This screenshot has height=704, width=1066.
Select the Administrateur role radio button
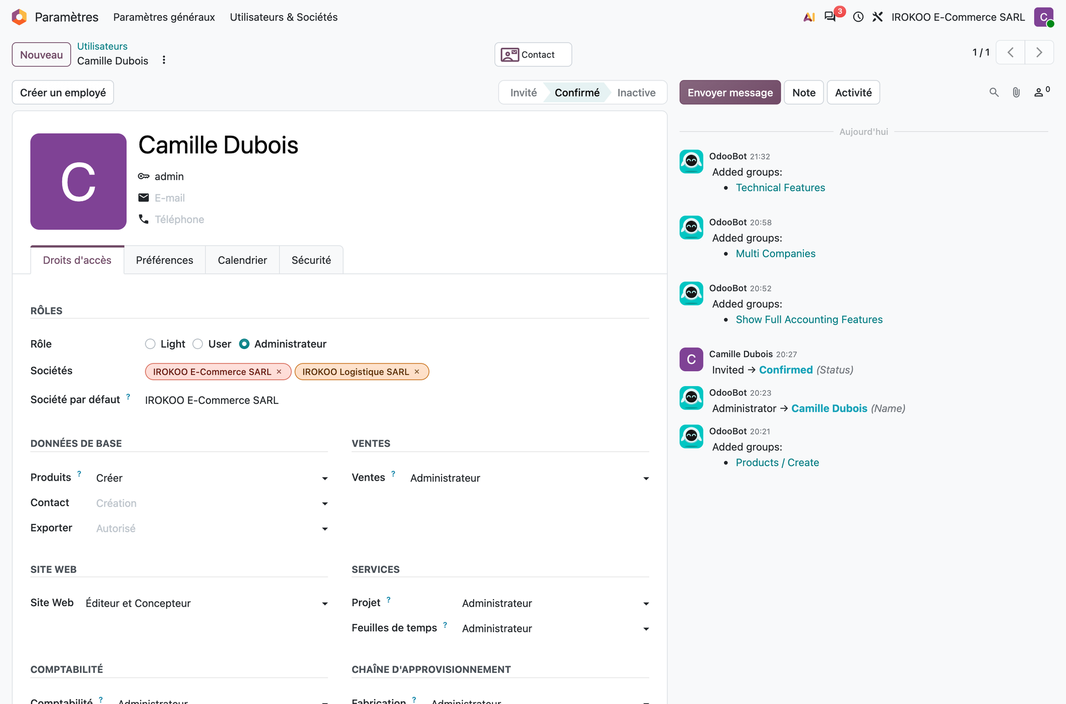tap(244, 344)
